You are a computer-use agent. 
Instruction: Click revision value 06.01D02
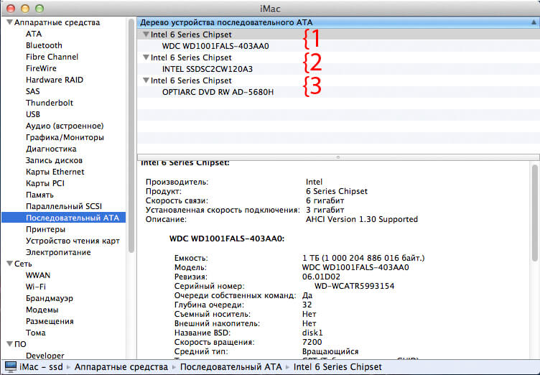[321, 277]
